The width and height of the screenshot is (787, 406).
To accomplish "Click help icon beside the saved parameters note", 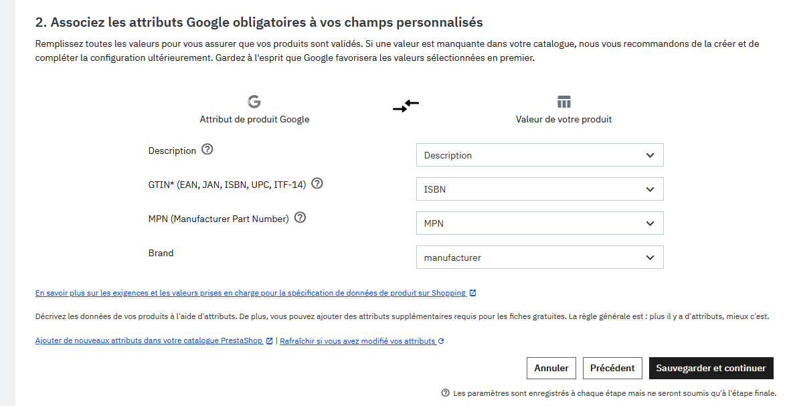I will coord(445,393).
